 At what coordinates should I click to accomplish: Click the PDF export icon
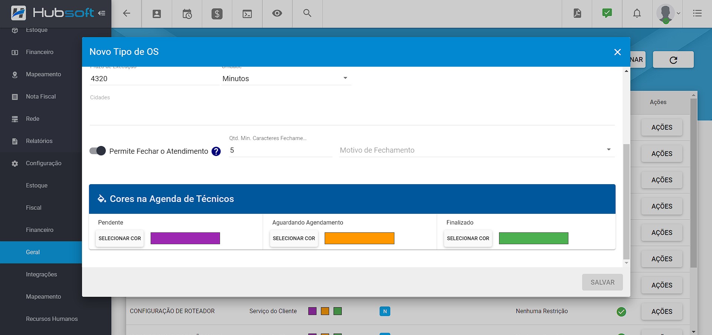tap(577, 13)
